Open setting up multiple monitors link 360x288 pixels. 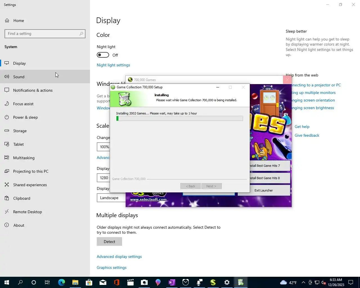pyautogui.click(x=314, y=93)
